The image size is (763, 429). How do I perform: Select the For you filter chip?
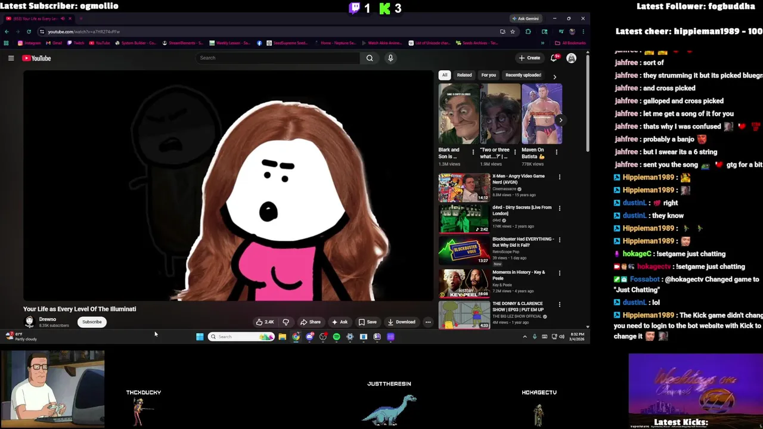(488, 75)
